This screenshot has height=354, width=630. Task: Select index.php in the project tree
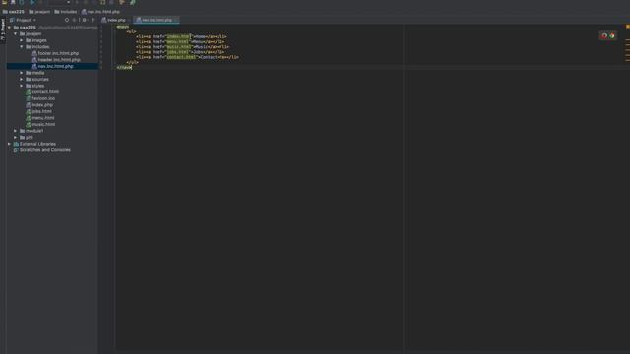(39, 105)
